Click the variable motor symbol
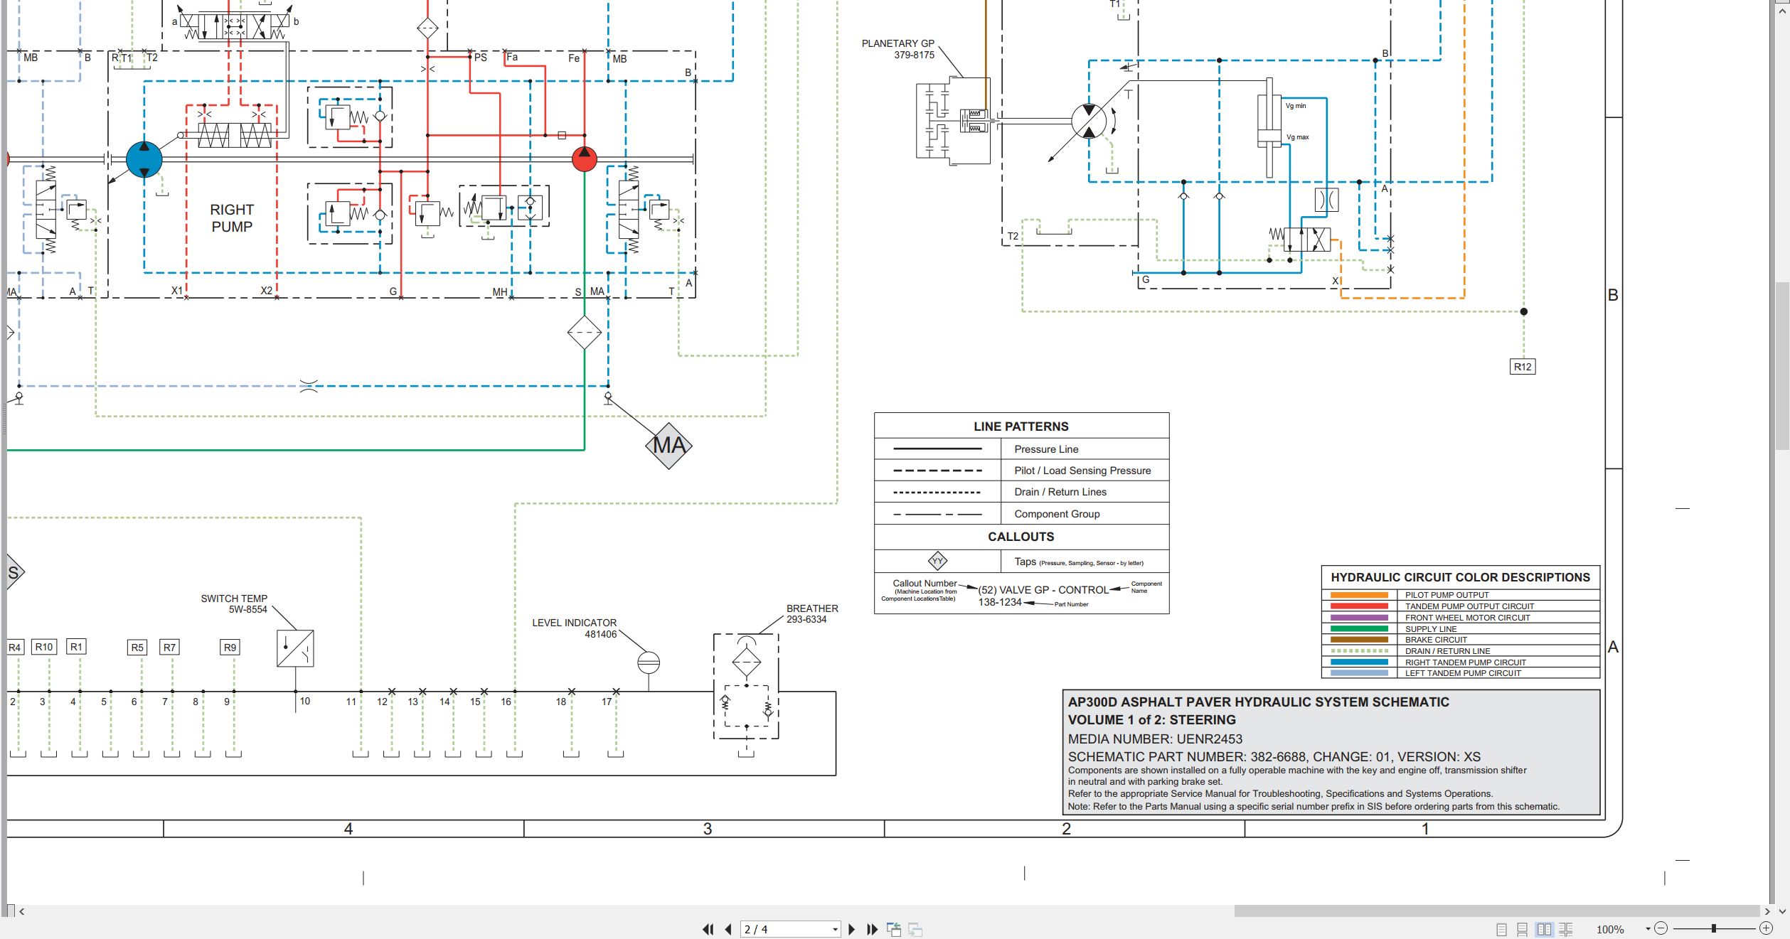Image resolution: width=1790 pixels, height=939 pixels. (1089, 121)
